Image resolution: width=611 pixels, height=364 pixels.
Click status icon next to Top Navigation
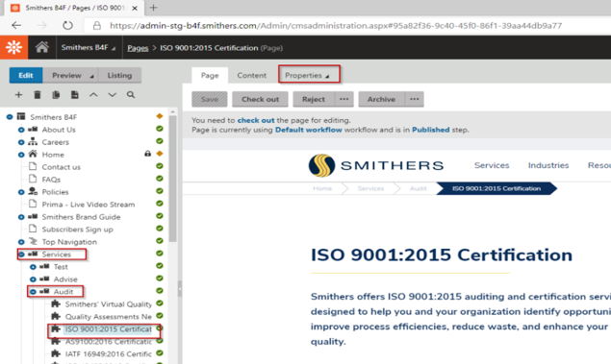[x=160, y=241]
